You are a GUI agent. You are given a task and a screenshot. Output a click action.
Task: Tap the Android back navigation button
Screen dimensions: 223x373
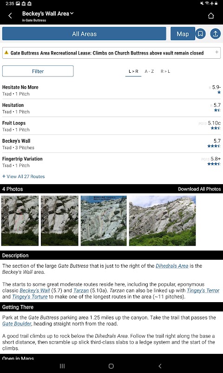pyautogui.click(x=160, y=366)
